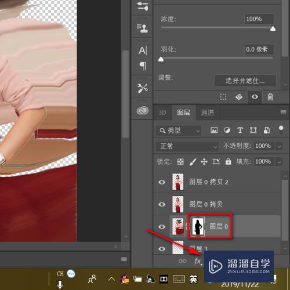Select the 图层 0 拷贝 layer thumbnail
The image size is (290, 290).
pyautogui.click(x=177, y=204)
